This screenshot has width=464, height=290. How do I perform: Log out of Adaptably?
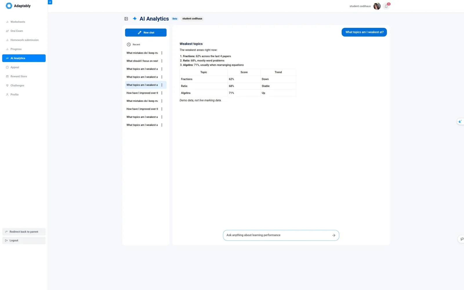(x=24, y=240)
